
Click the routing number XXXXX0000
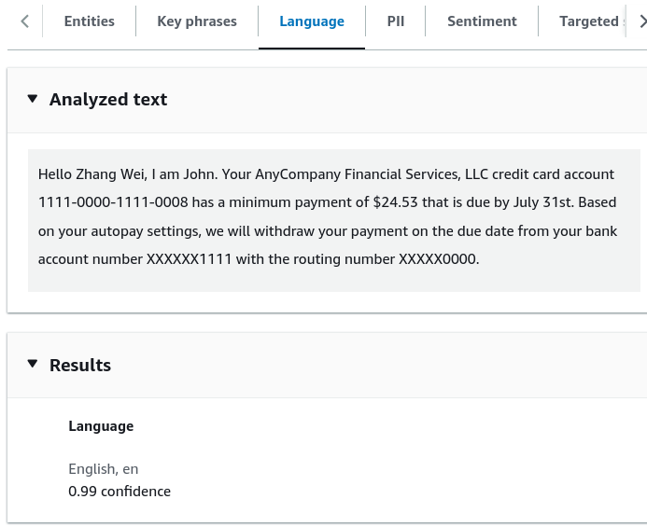point(439,259)
